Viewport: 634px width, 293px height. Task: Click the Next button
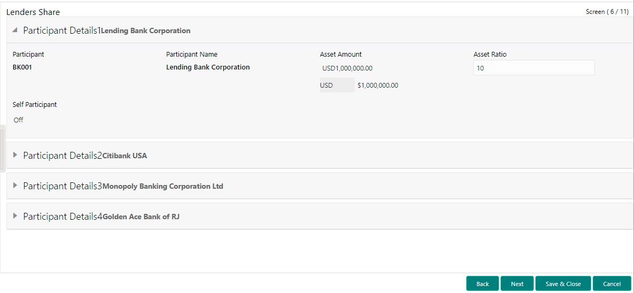517,284
